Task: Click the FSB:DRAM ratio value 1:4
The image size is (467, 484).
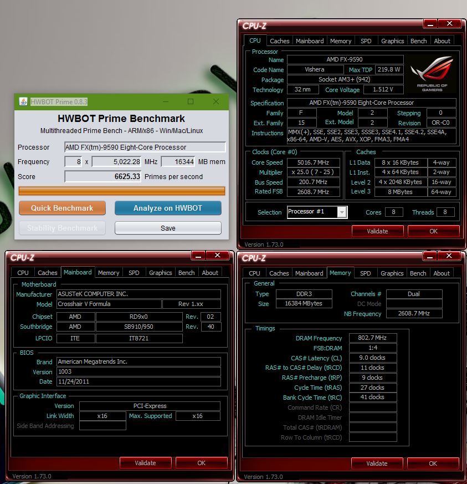Action: point(373,348)
